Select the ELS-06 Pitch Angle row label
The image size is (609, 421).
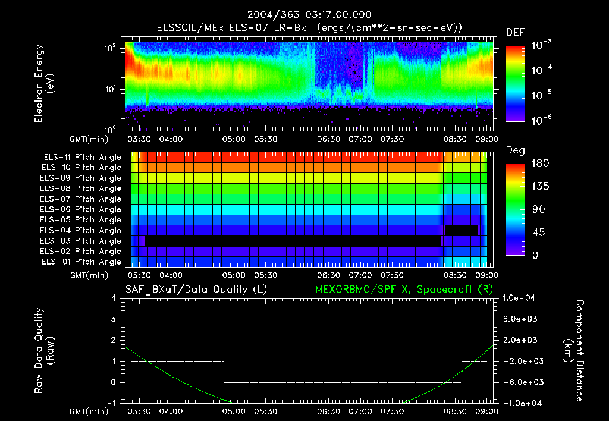coord(81,210)
